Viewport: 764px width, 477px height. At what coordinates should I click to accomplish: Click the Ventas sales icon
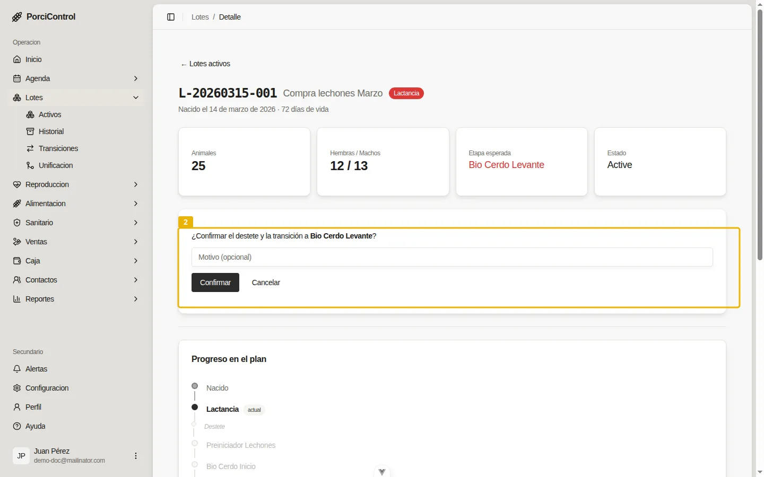(x=17, y=242)
